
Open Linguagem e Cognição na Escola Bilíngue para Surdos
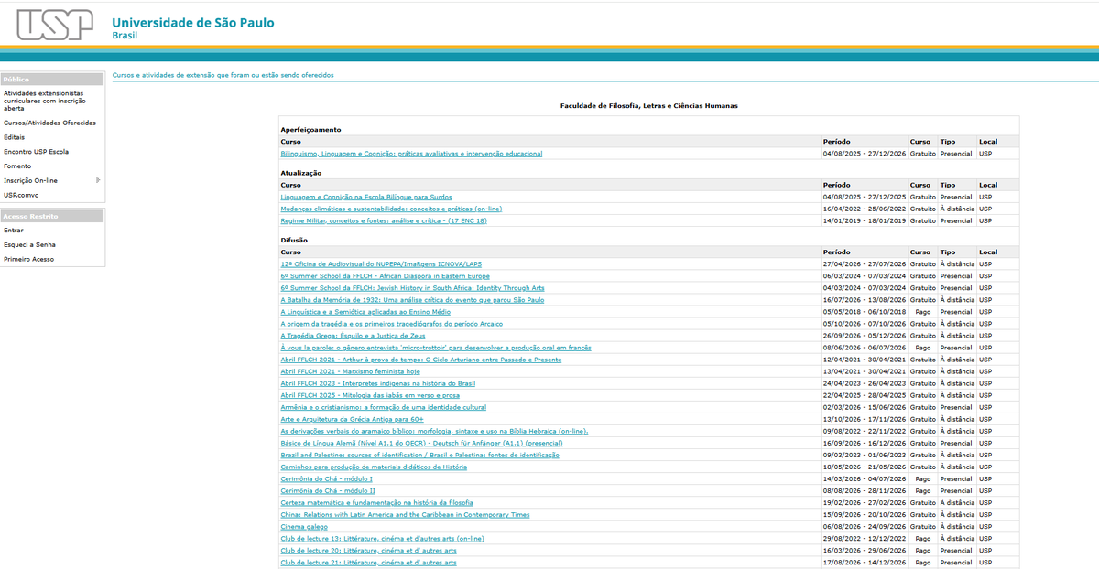(x=366, y=197)
